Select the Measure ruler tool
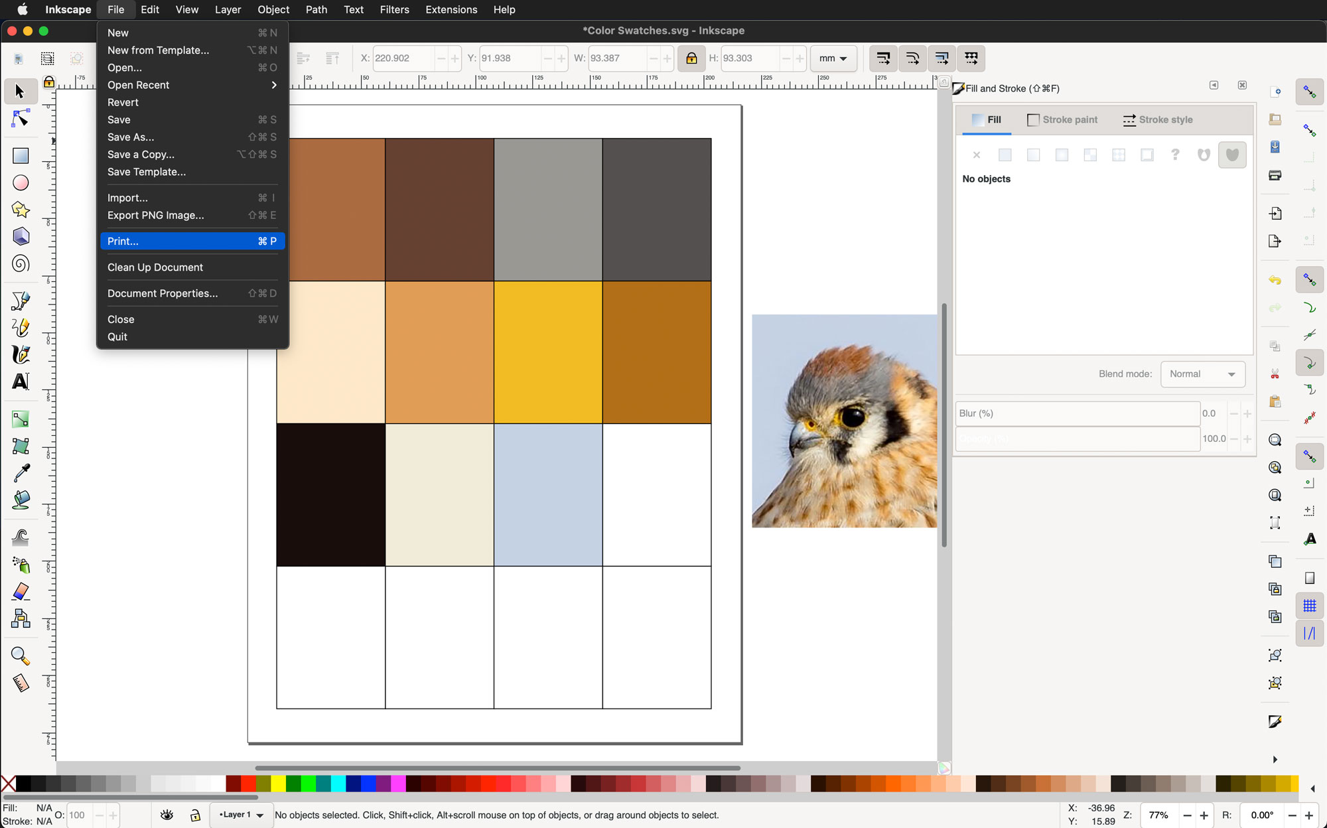The height and width of the screenshot is (828, 1327). point(21,683)
